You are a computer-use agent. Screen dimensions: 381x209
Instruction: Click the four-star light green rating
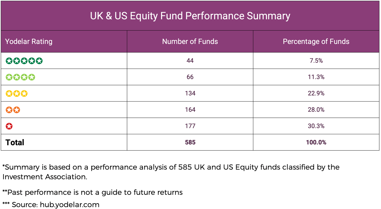click(x=20, y=77)
